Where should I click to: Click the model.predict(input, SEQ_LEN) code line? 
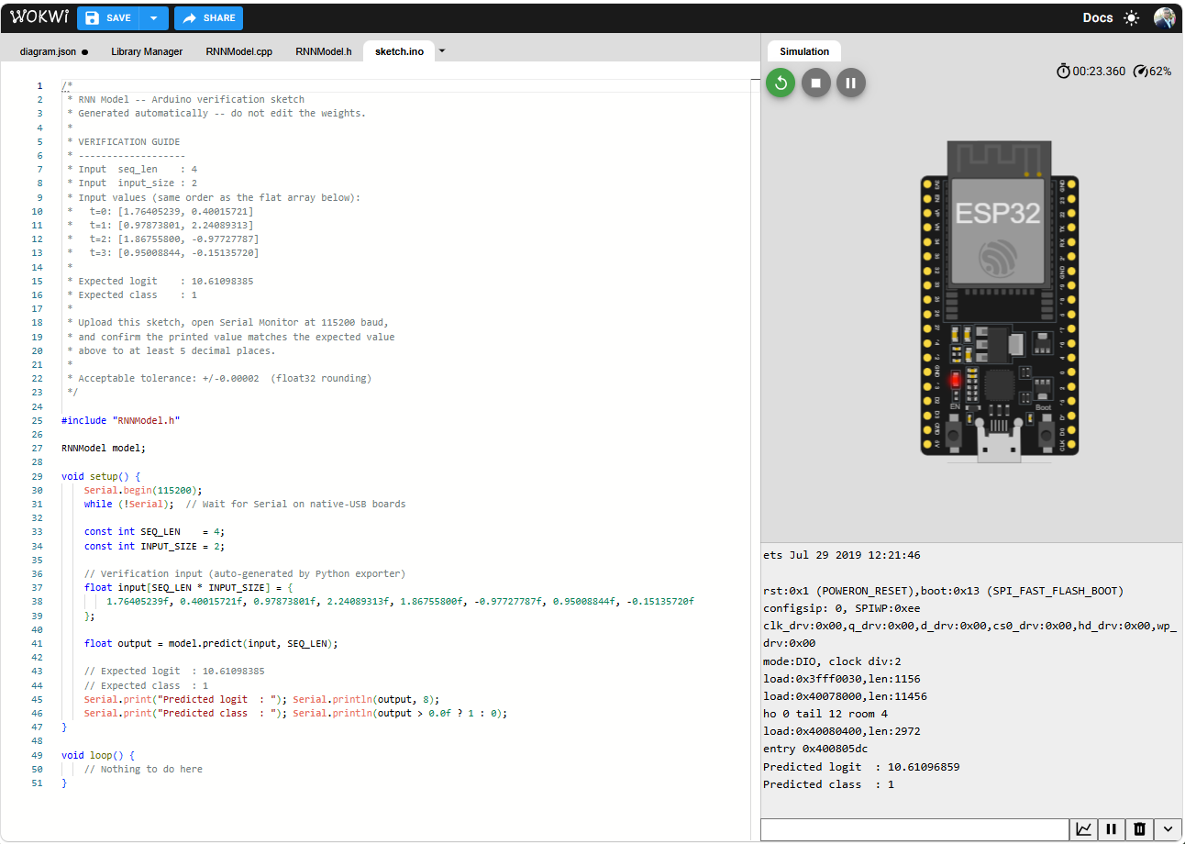point(211,643)
